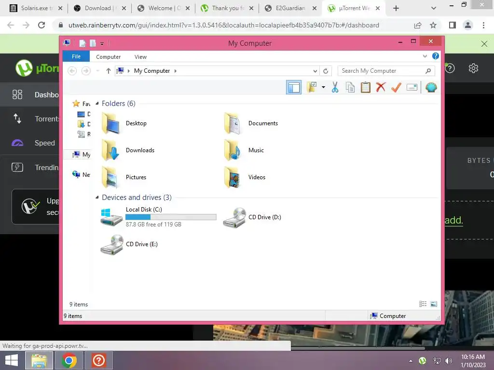This screenshot has width=494, height=370.
Task: Click My Computer in navigation pane
Action: click(82, 154)
